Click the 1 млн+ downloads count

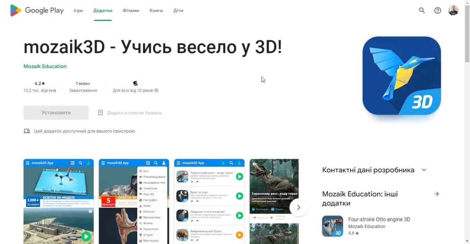(83, 83)
